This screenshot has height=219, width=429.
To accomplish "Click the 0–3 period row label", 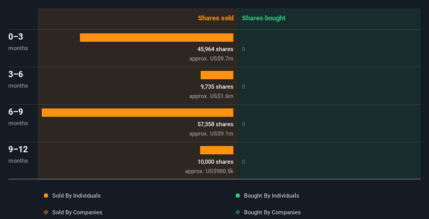I will 16,36.
